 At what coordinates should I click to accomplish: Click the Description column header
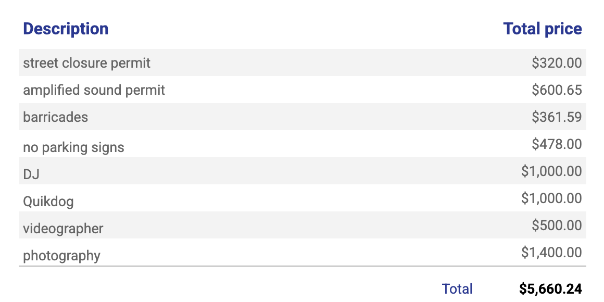click(66, 29)
